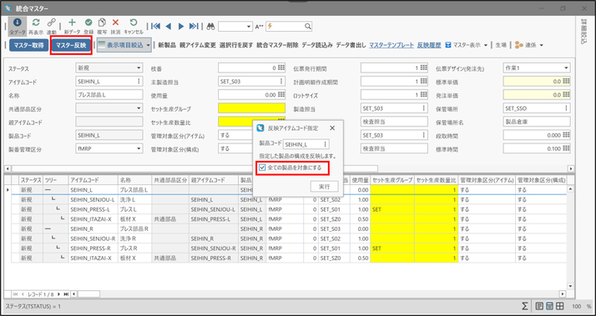Delete record with 抹消 red X icon
Screen dimensions: 596x316
[x=115, y=23]
